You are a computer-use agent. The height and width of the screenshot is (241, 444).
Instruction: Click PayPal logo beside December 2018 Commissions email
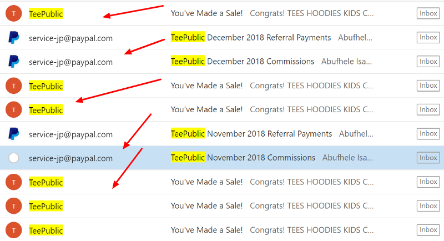[x=13, y=62]
